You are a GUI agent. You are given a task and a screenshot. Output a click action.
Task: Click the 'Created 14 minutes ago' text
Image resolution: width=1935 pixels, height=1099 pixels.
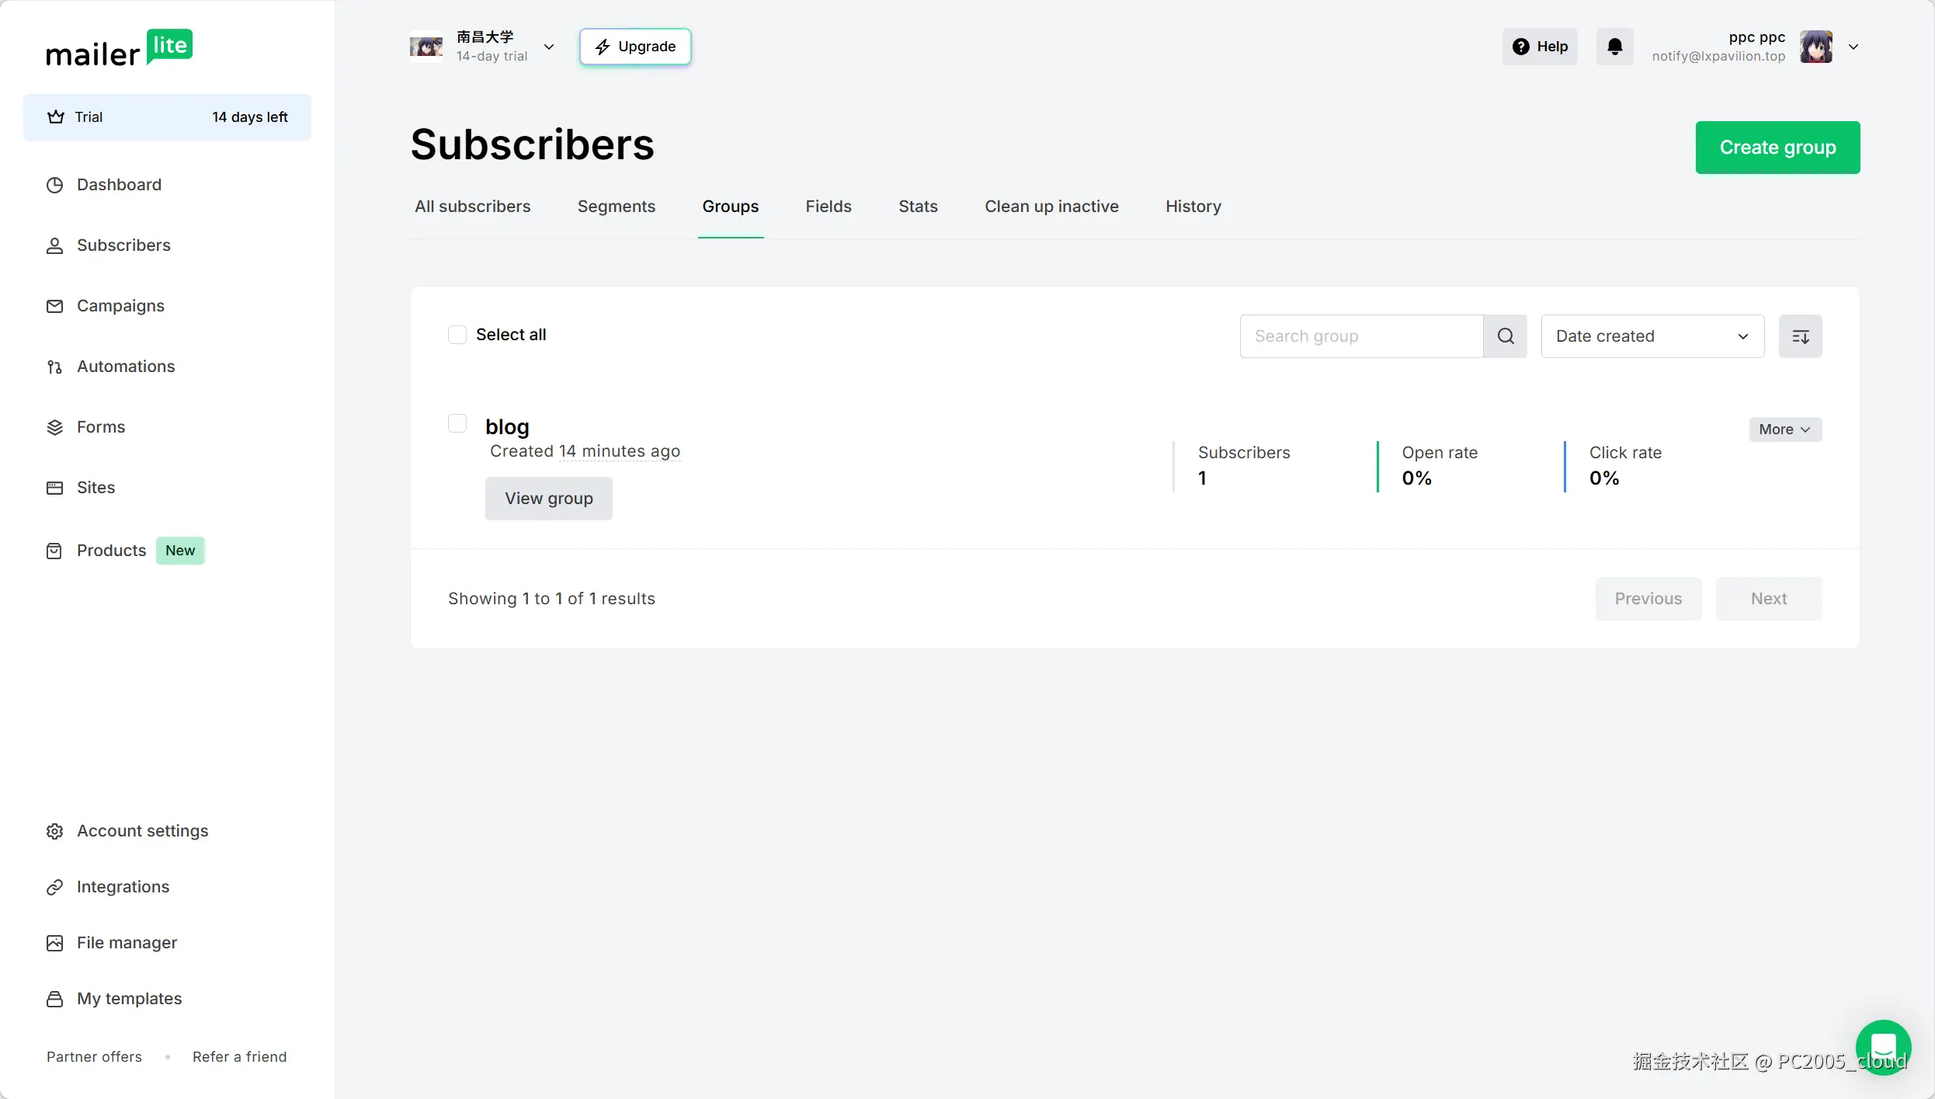[585, 451]
